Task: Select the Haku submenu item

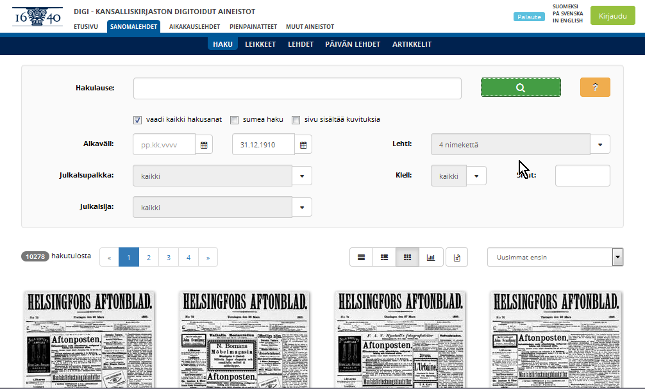Action: coord(222,44)
